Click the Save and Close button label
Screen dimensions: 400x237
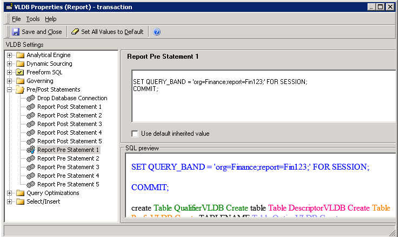point(42,32)
